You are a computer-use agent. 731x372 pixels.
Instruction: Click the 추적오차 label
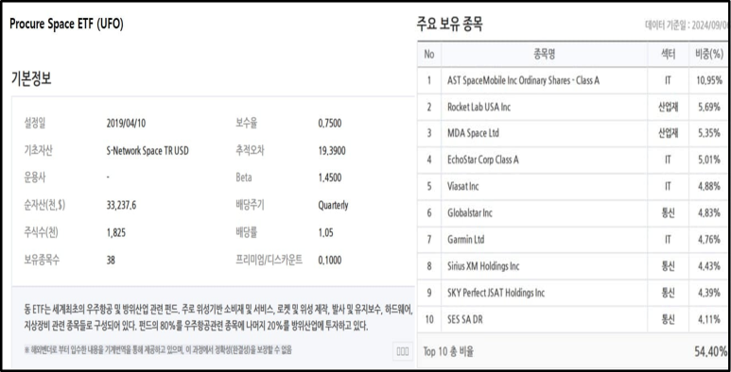coord(250,150)
